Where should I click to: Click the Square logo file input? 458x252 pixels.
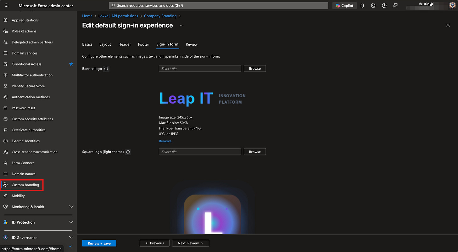point(200,152)
